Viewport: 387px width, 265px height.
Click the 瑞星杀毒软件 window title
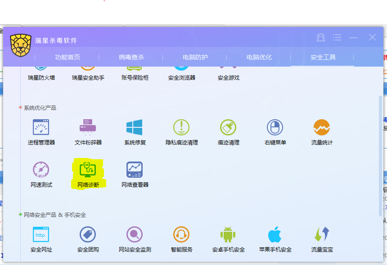[56, 40]
